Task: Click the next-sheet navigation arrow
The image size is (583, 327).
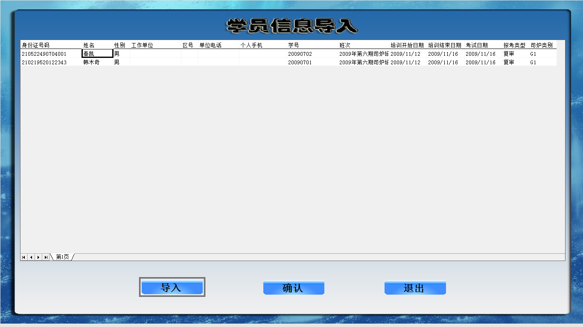Action: (38, 257)
